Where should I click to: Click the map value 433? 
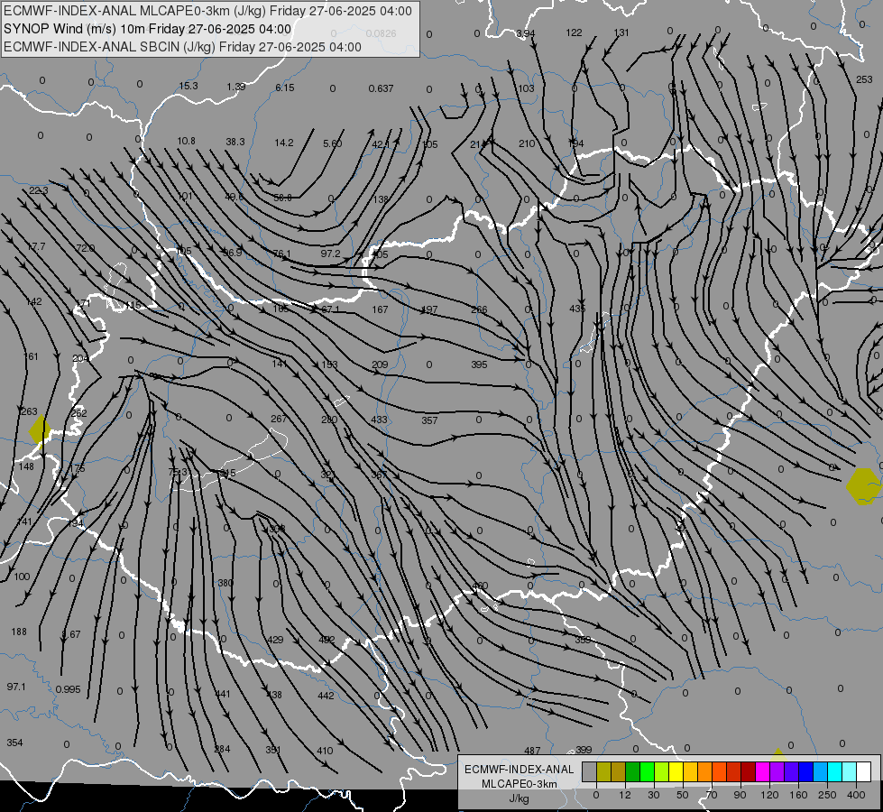(379, 420)
